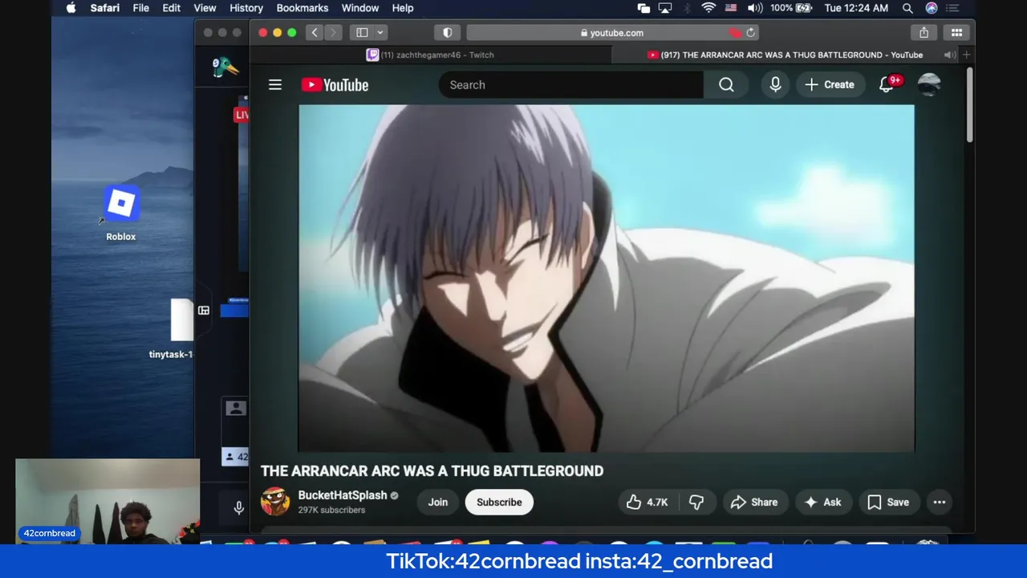Open the File menu
The height and width of the screenshot is (578, 1027).
[x=140, y=8]
